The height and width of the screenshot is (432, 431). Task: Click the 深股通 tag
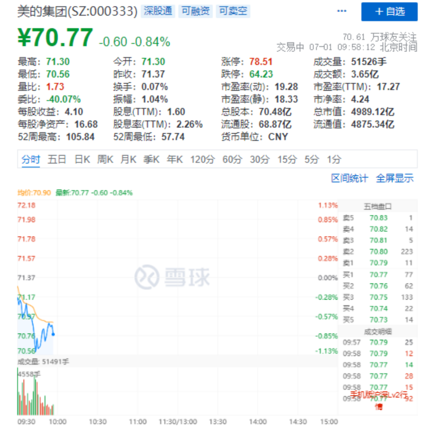coord(158,11)
